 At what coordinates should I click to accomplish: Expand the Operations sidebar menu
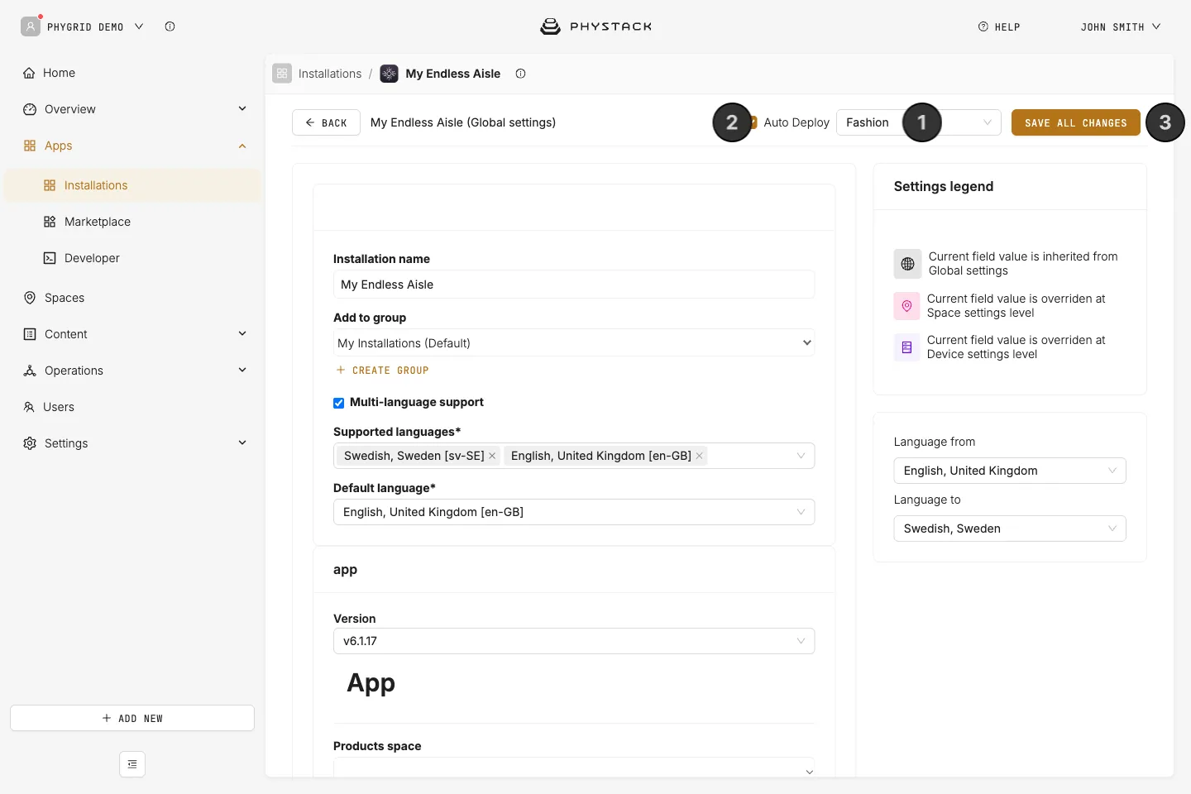(132, 371)
